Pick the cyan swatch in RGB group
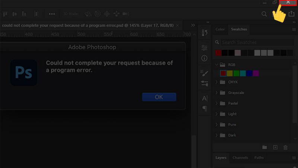Screen dimensions: 298x168 [243, 73]
